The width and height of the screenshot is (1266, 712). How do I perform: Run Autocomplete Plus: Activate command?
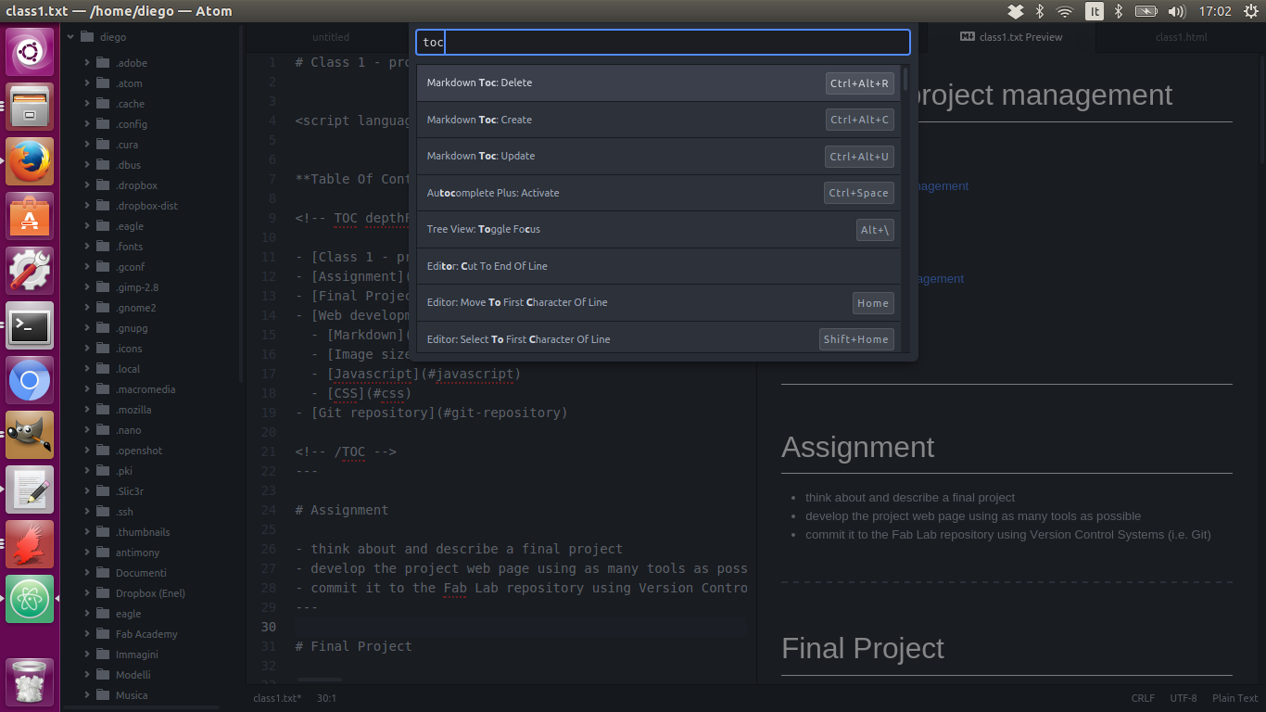click(x=659, y=193)
